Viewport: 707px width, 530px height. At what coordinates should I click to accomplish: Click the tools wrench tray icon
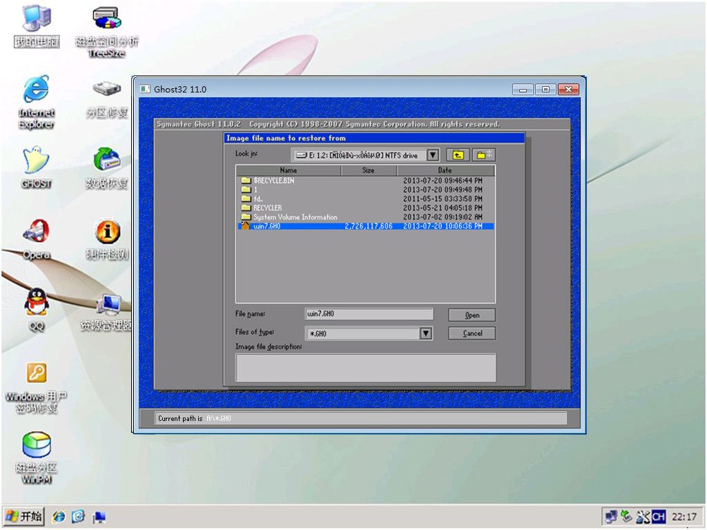click(643, 516)
